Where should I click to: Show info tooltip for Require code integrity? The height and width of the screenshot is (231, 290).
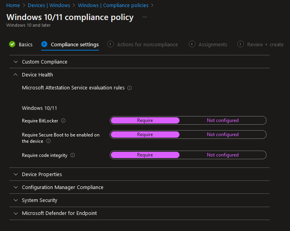72,155
